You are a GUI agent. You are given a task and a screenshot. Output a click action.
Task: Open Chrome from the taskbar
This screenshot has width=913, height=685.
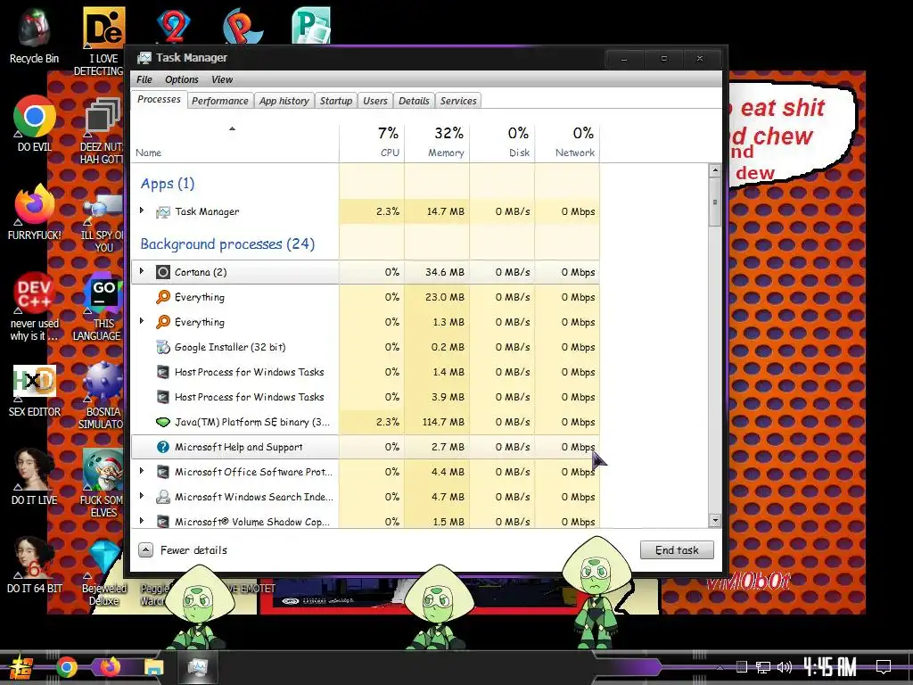[66, 667]
